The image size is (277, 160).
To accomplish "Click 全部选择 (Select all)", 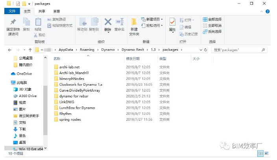I will pos(212,19).
